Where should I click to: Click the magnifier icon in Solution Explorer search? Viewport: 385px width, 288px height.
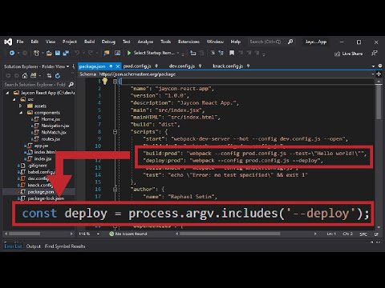pyautogui.click(x=71, y=85)
